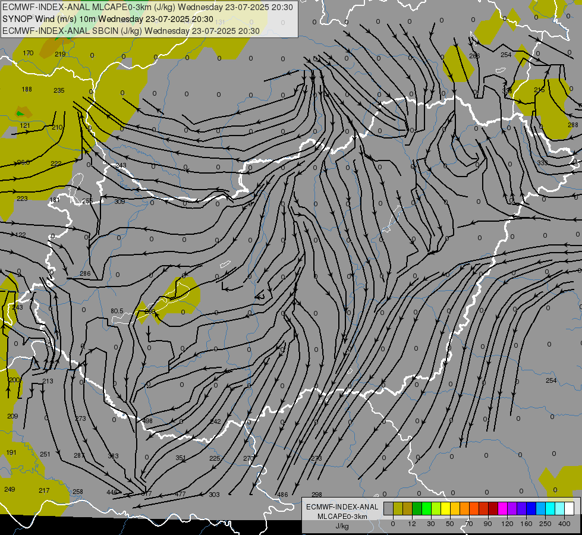Select the bright green legend swatch
This screenshot has height=535, width=582.
click(x=426, y=509)
